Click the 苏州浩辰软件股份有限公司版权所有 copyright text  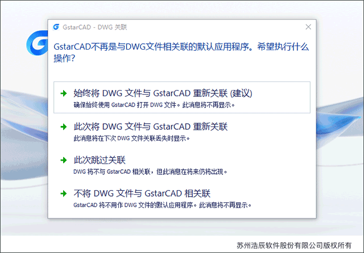(294, 246)
